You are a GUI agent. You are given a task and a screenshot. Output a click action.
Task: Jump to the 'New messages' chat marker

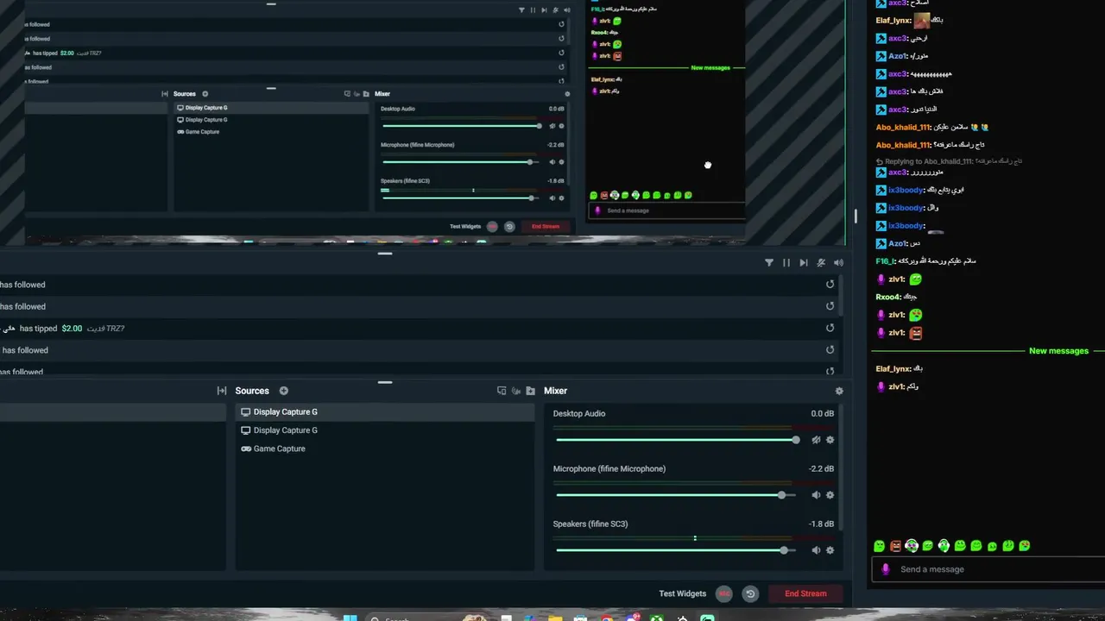pos(1058,351)
